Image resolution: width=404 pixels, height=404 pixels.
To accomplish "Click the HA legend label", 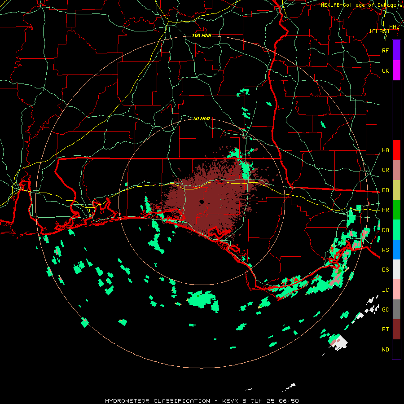I will tap(386, 150).
